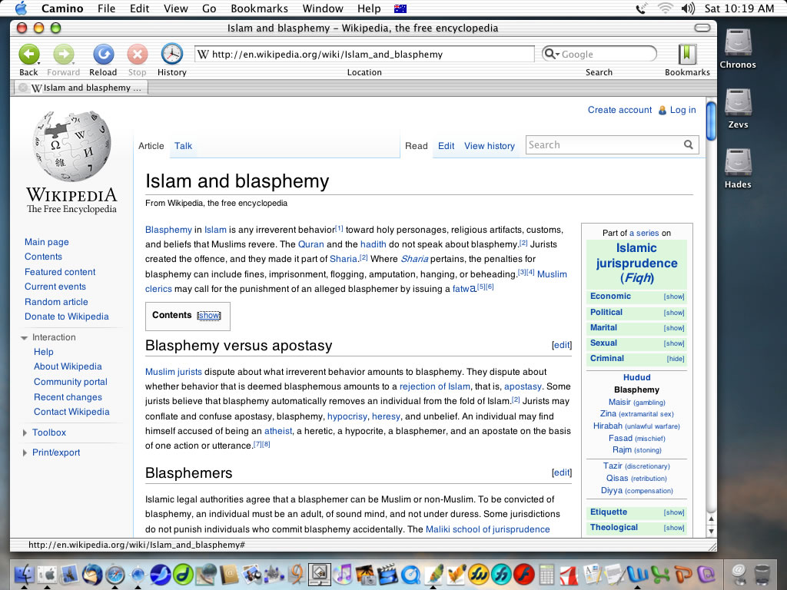
Task: Focus the Location URL field
Action: (x=364, y=55)
